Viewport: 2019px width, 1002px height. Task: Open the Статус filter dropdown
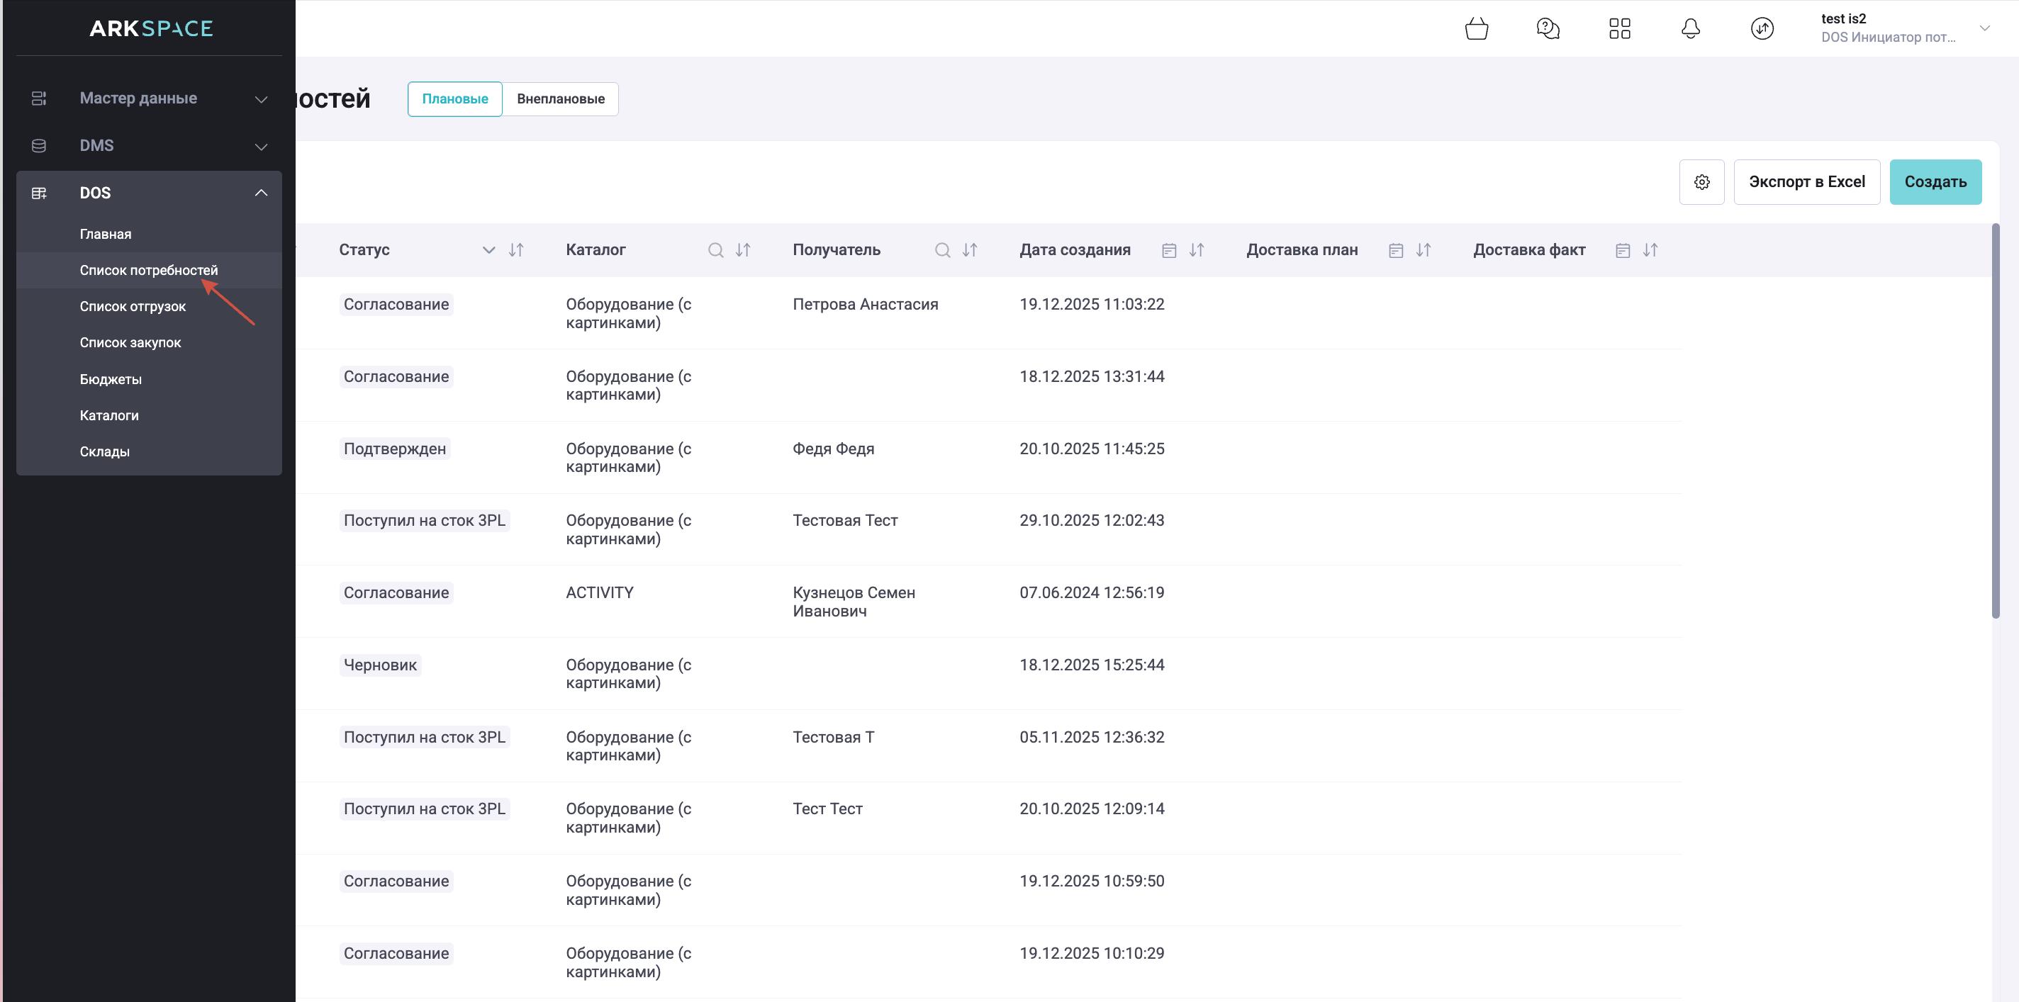[488, 251]
